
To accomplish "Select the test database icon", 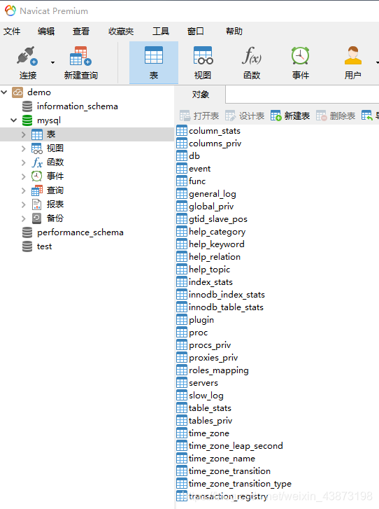I will tap(27, 246).
